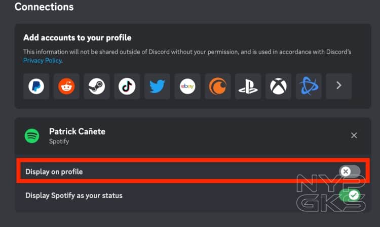Click the Add accounts to your profile heading

(x=78, y=38)
